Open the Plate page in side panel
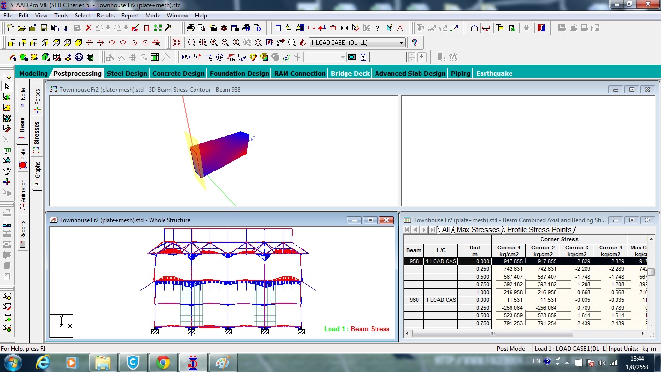Image resolution: width=661 pixels, height=372 pixels. [x=22, y=158]
